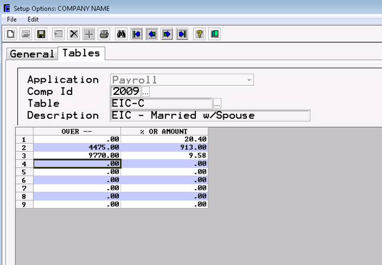Open the Comp Id lookup ellipsis button
Screen dimensions: 382x265
[146, 92]
